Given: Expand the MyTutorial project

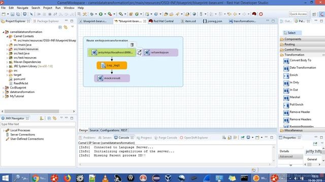Looking at the screenshot, I should point(4,97).
